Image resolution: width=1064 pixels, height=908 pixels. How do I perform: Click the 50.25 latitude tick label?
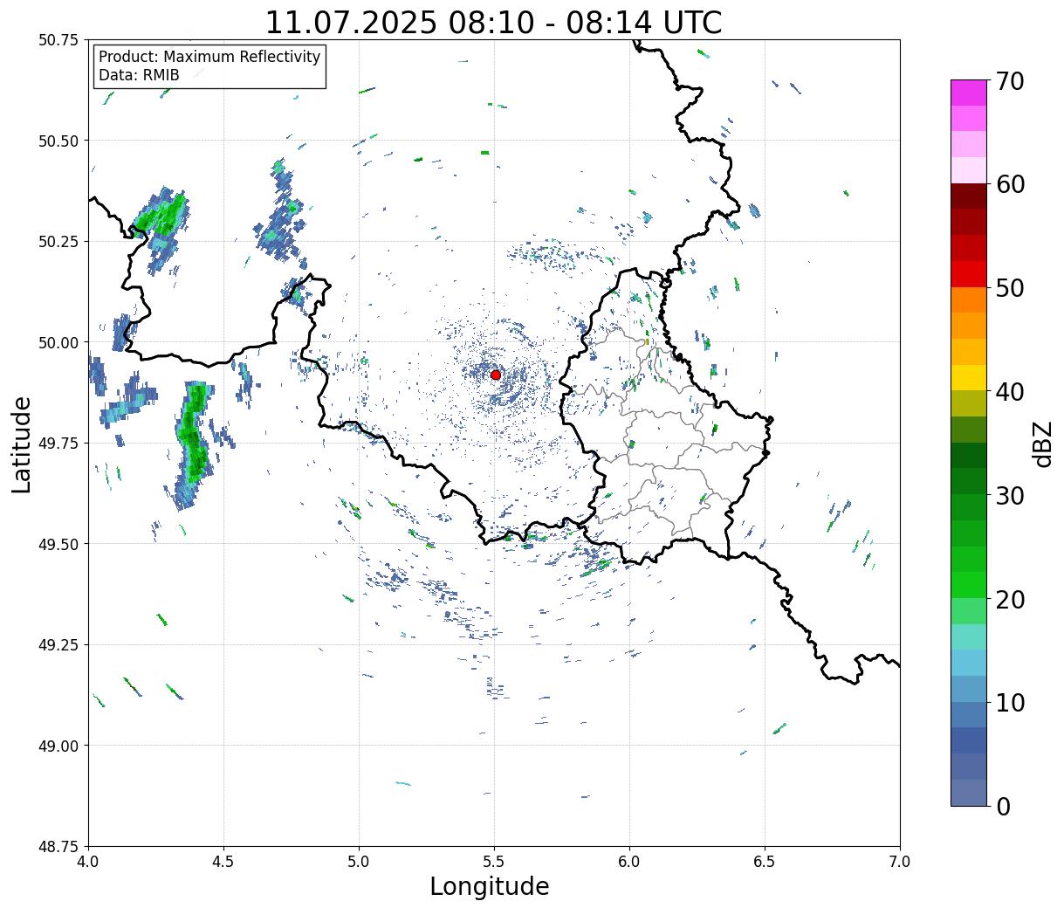59,242
